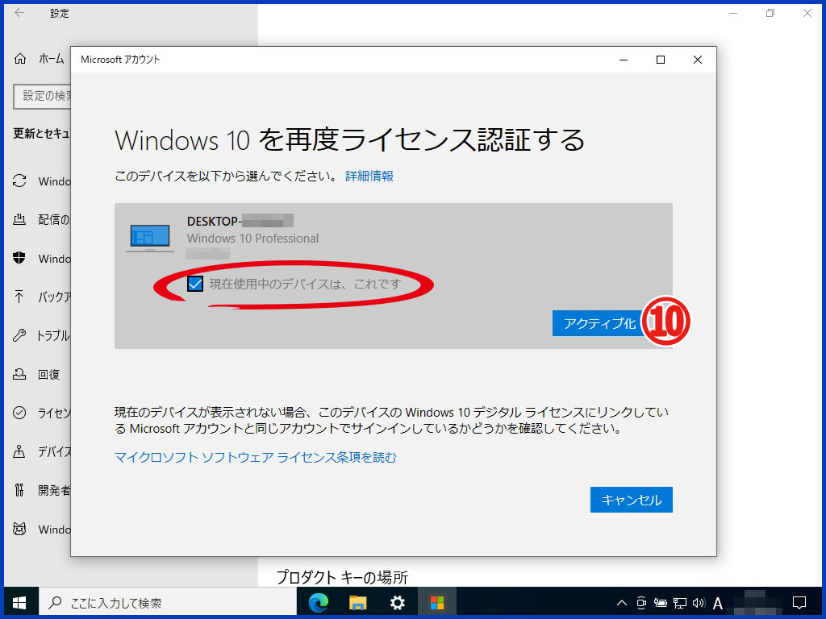The image size is (826, 619).
Task: Launch Microsoft Edge from taskbar
Action: pos(318,602)
